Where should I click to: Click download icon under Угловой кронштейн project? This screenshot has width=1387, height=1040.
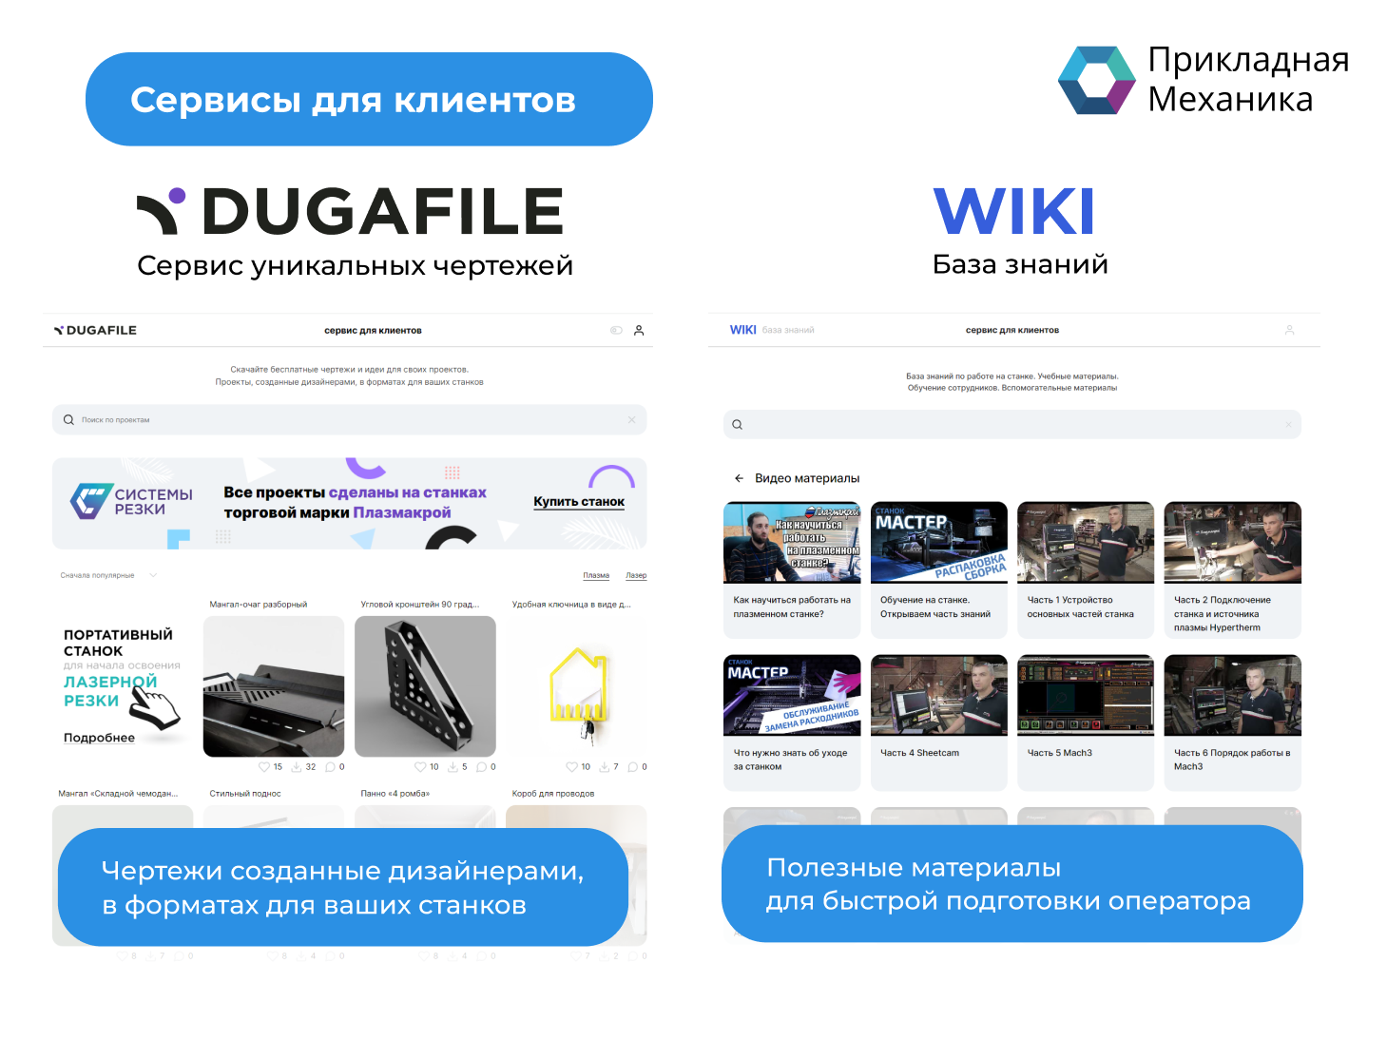pos(453,767)
